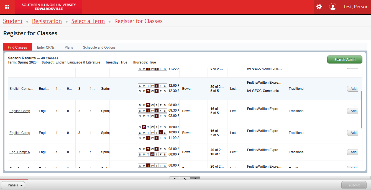Click the down-arrow panel resize control
The height and width of the screenshot is (190, 371).
(195, 178)
